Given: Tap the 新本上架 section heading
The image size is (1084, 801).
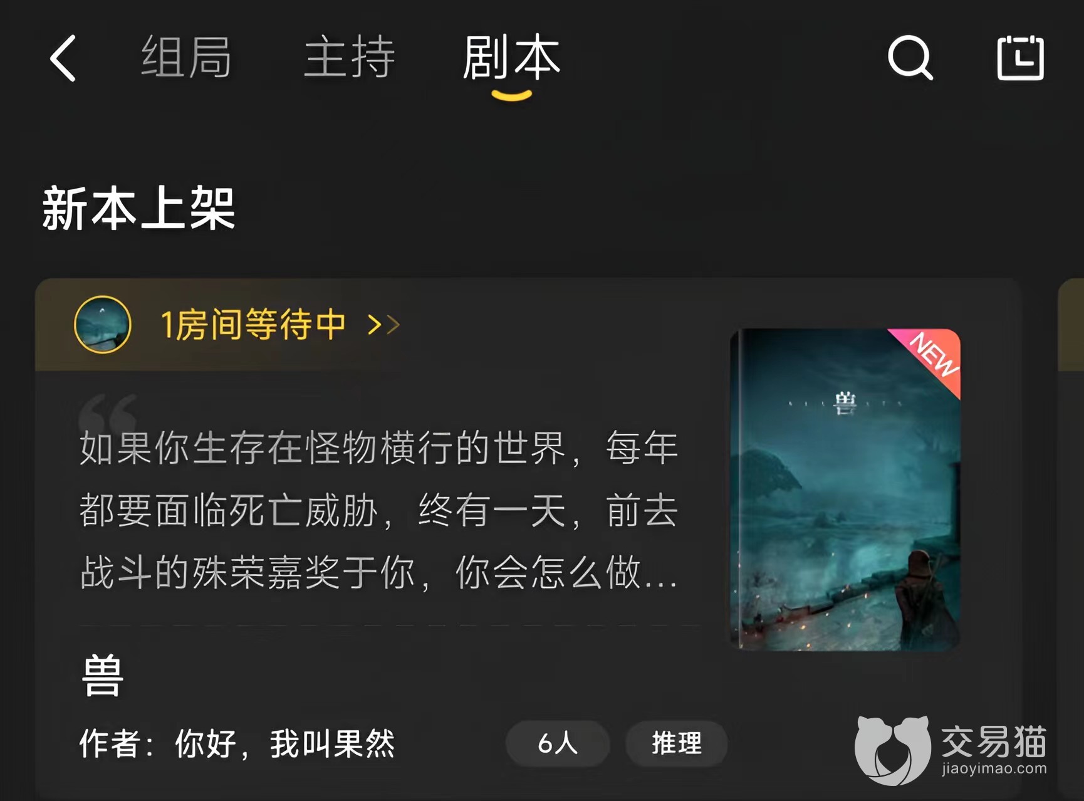Looking at the screenshot, I should pos(138,209).
